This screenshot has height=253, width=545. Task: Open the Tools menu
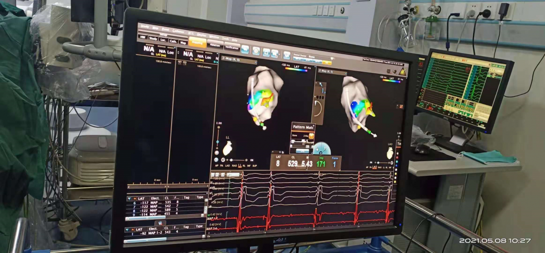[x=225, y=38]
